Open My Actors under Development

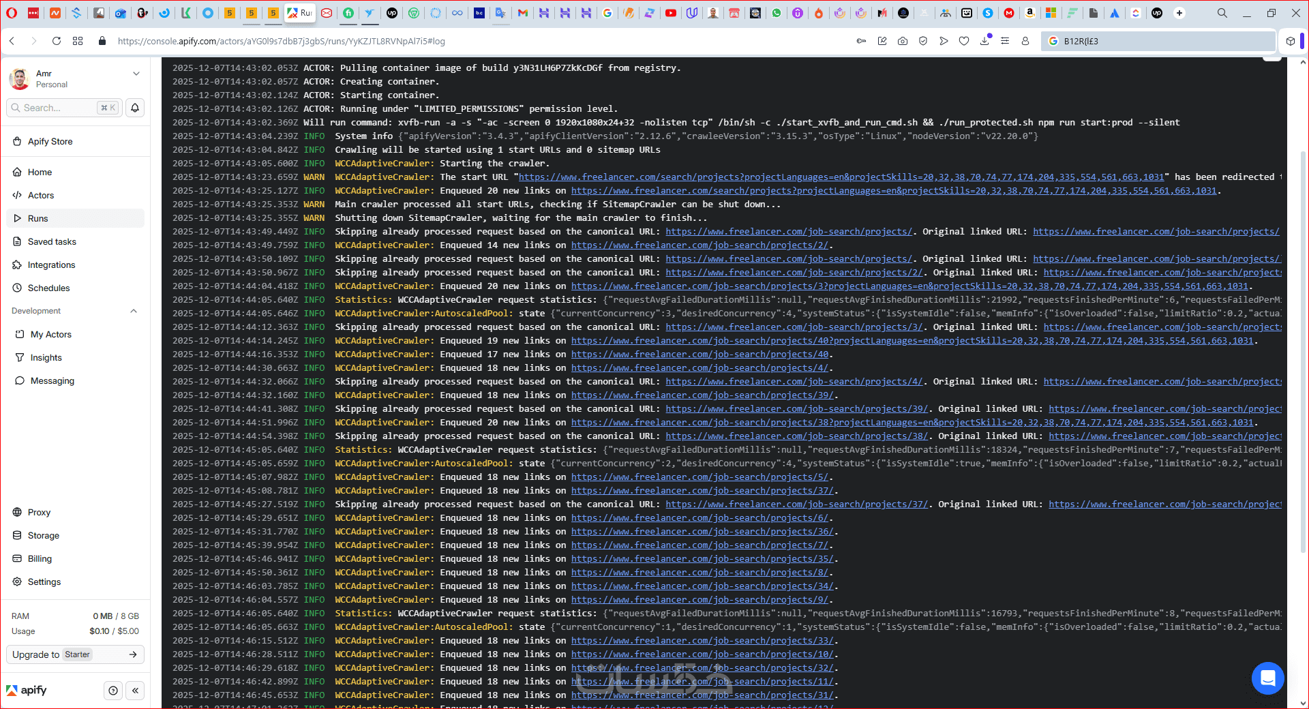click(x=75, y=335)
